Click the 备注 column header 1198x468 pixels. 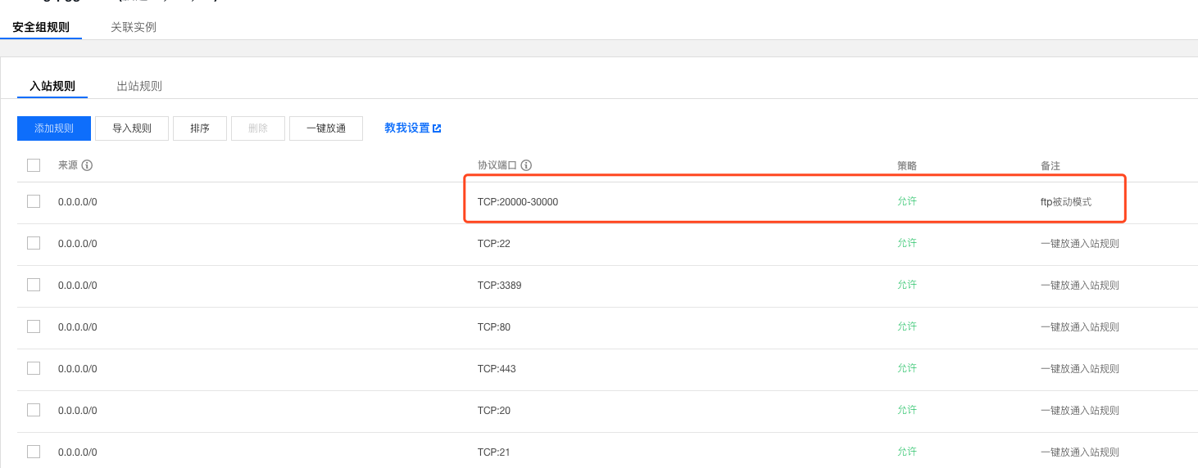point(1051,165)
